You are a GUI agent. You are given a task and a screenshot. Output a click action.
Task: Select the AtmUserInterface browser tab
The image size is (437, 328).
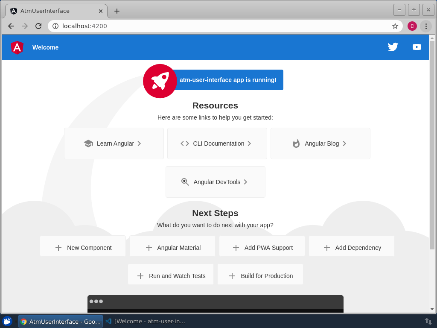56,11
